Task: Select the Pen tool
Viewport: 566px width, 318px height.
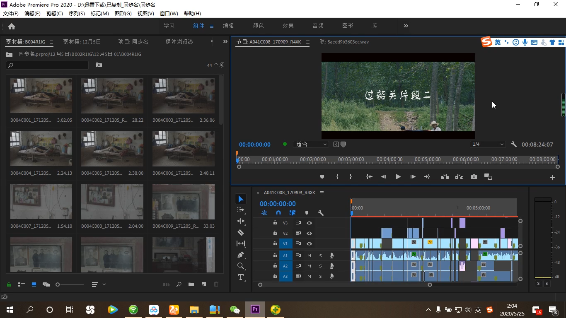Action: click(x=241, y=255)
